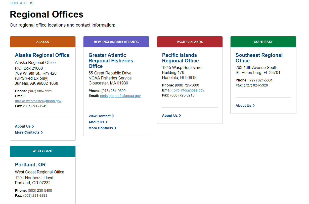Open Pacific Islands Regional Office heading

click(x=180, y=58)
